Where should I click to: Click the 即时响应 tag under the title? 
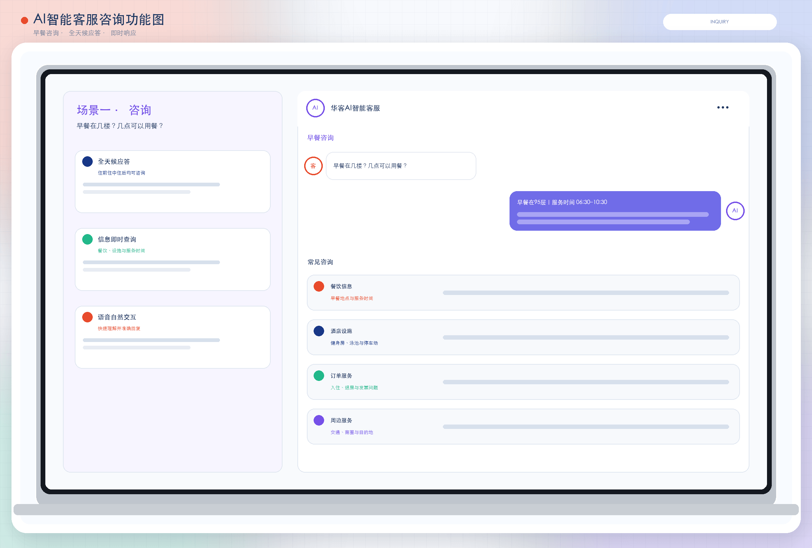(x=123, y=33)
